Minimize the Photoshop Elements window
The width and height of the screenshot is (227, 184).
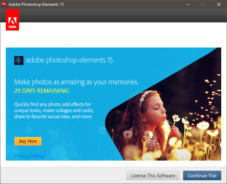(x=188, y=4)
